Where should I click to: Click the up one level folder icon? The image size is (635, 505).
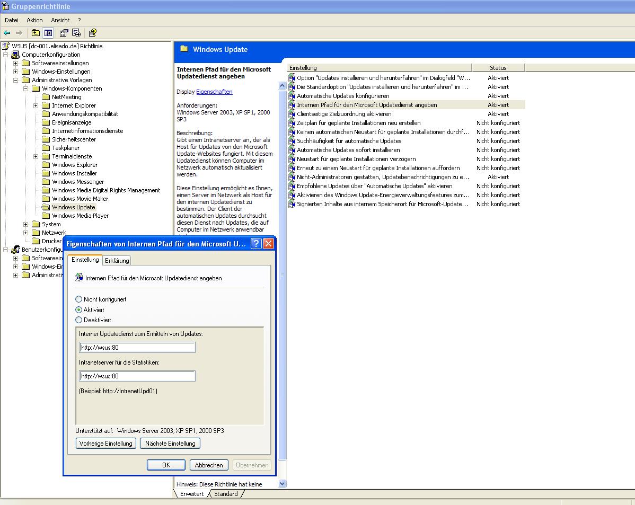tap(36, 33)
